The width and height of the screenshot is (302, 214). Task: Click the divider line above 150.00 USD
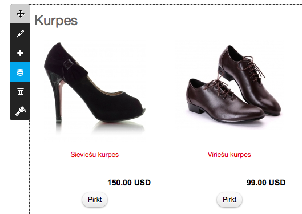(x=95, y=175)
